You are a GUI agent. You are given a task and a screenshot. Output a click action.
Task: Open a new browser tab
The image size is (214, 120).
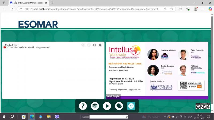[x=52, y=3]
